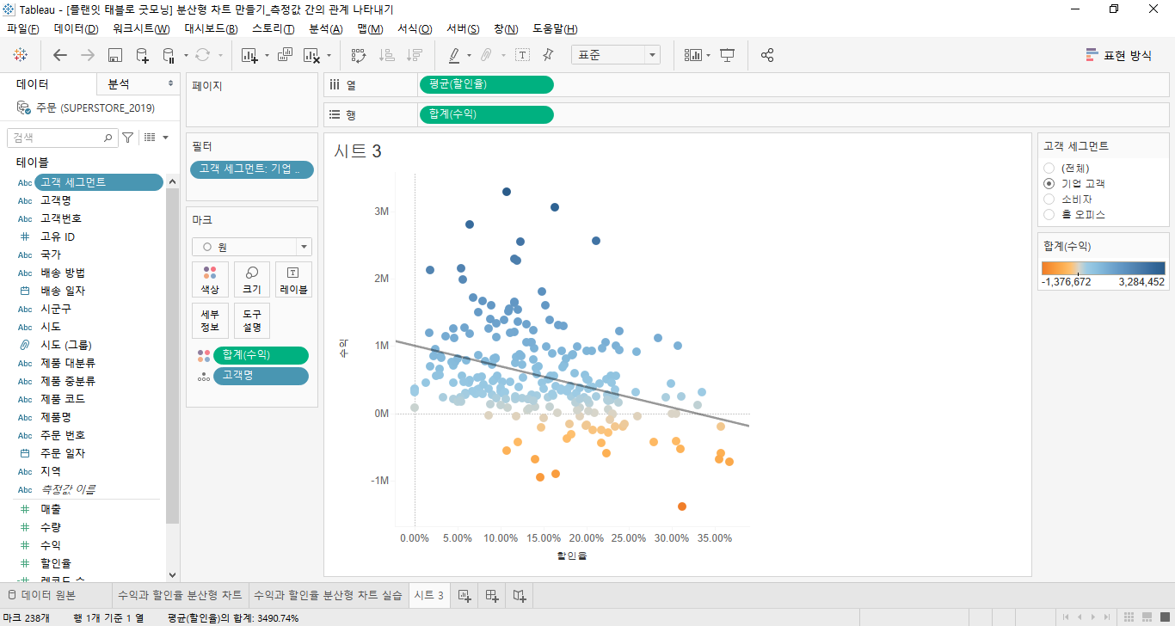This screenshot has width=1175, height=626.
Task: Pause auto updates icon in toolbar
Action: pos(169,55)
